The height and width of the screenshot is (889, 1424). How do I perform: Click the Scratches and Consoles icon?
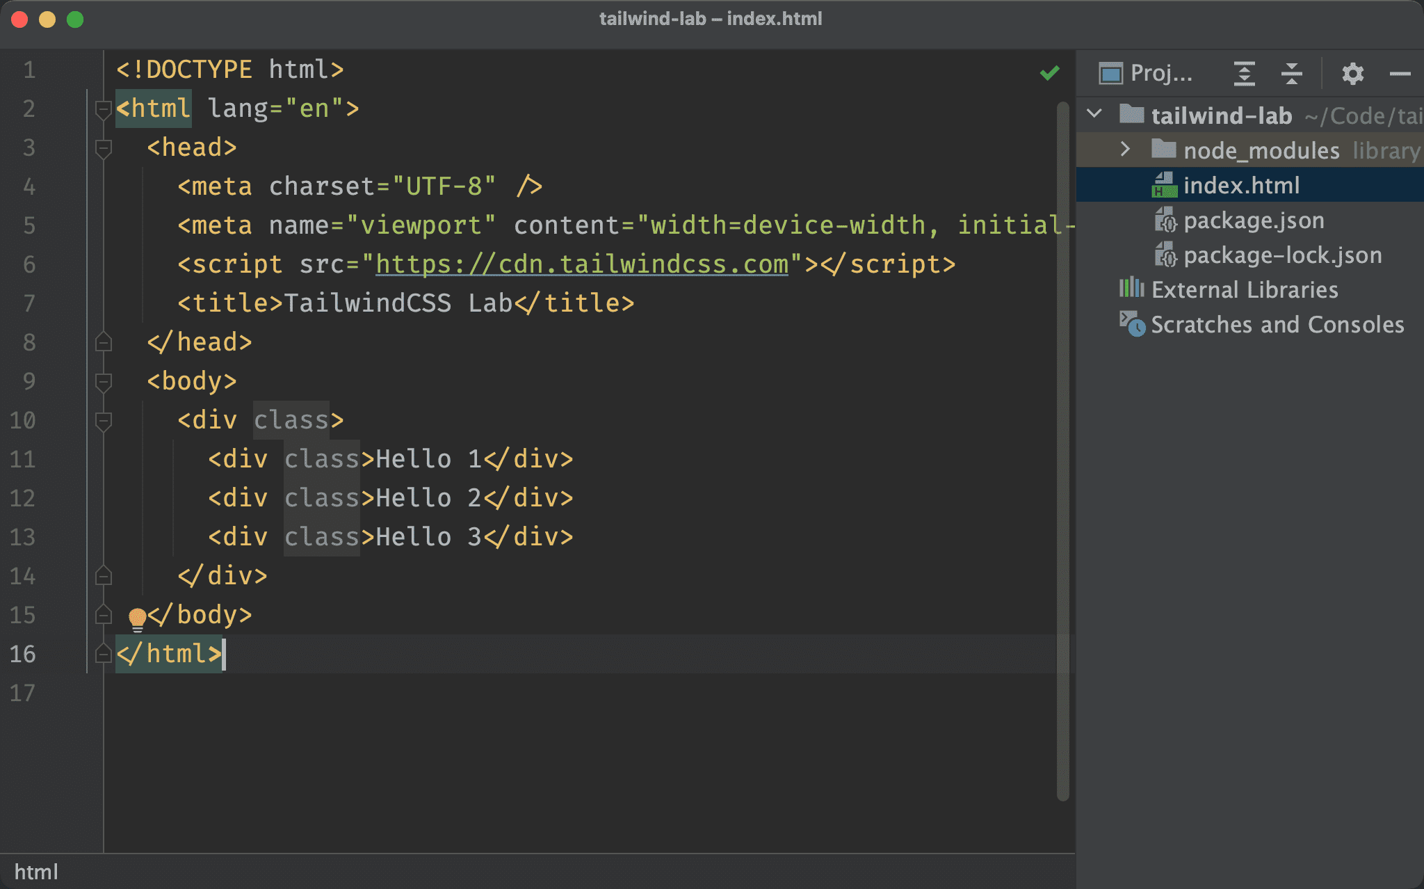[1132, 324]
